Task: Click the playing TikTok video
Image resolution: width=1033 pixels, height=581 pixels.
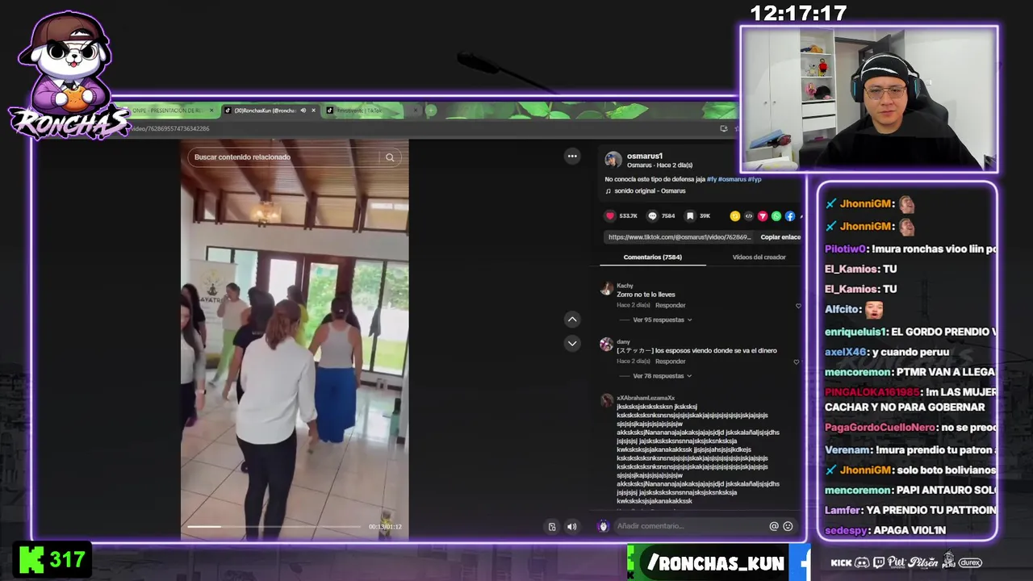Action: (x=295, y=339)
